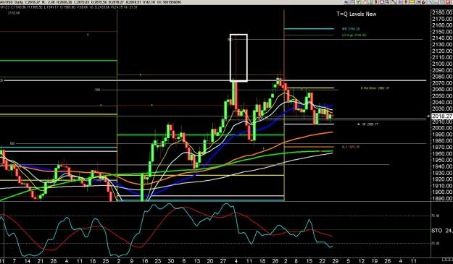The width and height of the screenshot is (453, 264).
Task: Click the orange level label near 1970
Action: 350,147
